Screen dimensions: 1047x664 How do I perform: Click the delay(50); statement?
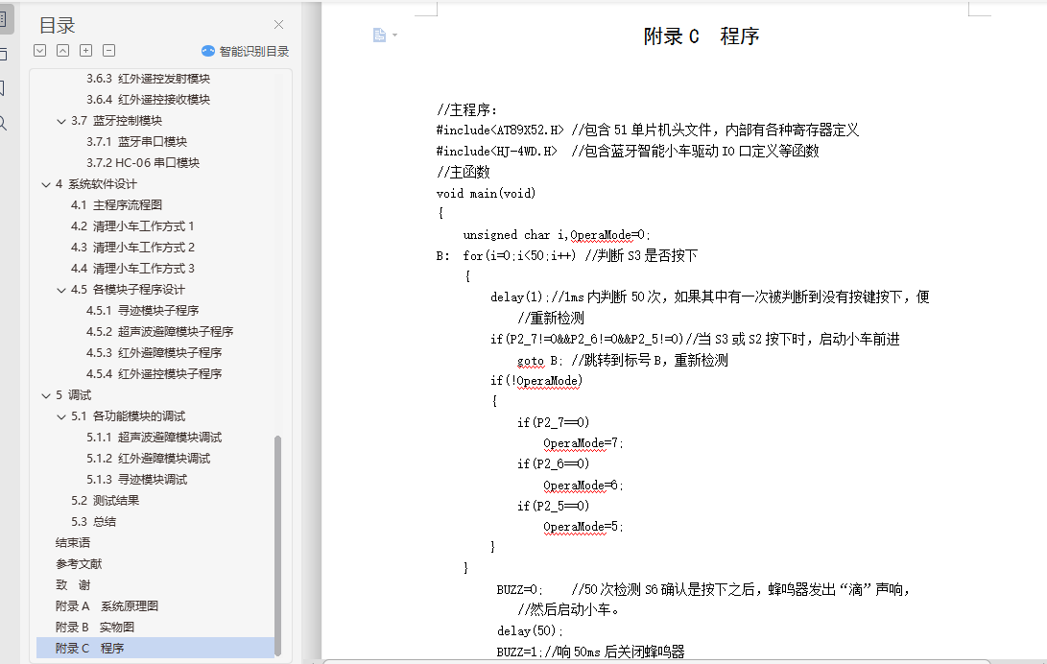point(530,631)
